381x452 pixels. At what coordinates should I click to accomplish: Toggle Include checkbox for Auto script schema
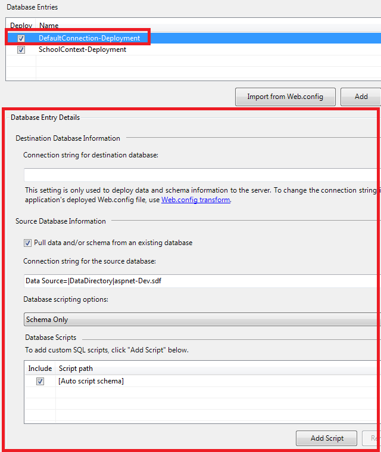(x=40, y=381)
